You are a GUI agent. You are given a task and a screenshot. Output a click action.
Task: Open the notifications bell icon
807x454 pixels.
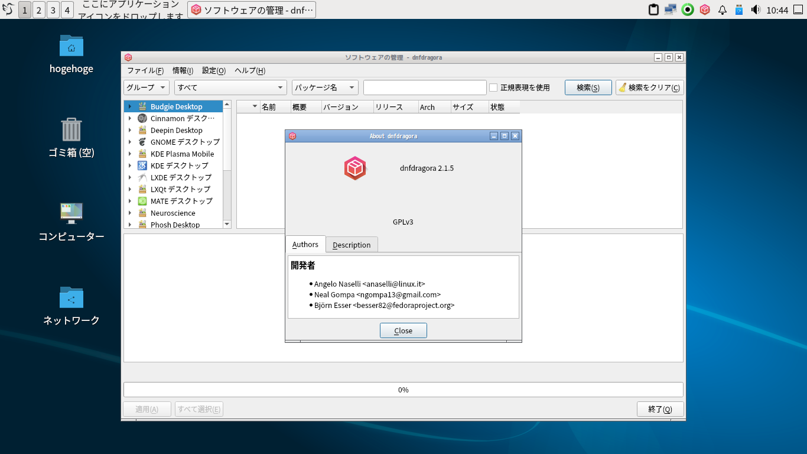[x=722, y=9]
